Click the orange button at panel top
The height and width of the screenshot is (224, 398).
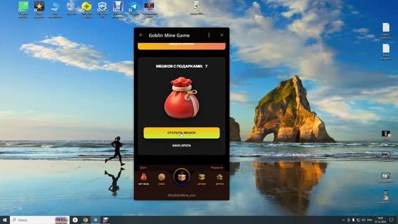(182, 46)
